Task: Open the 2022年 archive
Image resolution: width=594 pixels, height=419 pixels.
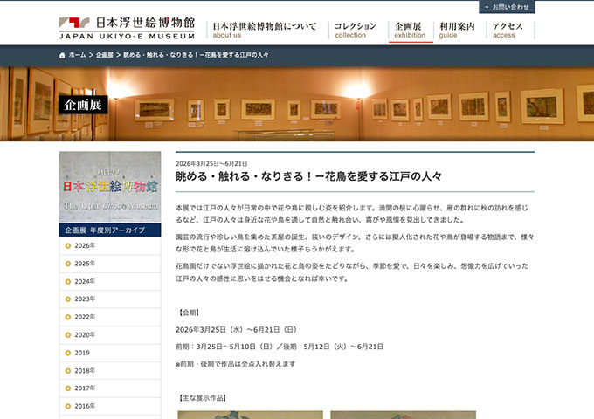Action: [x=110, y=317]
